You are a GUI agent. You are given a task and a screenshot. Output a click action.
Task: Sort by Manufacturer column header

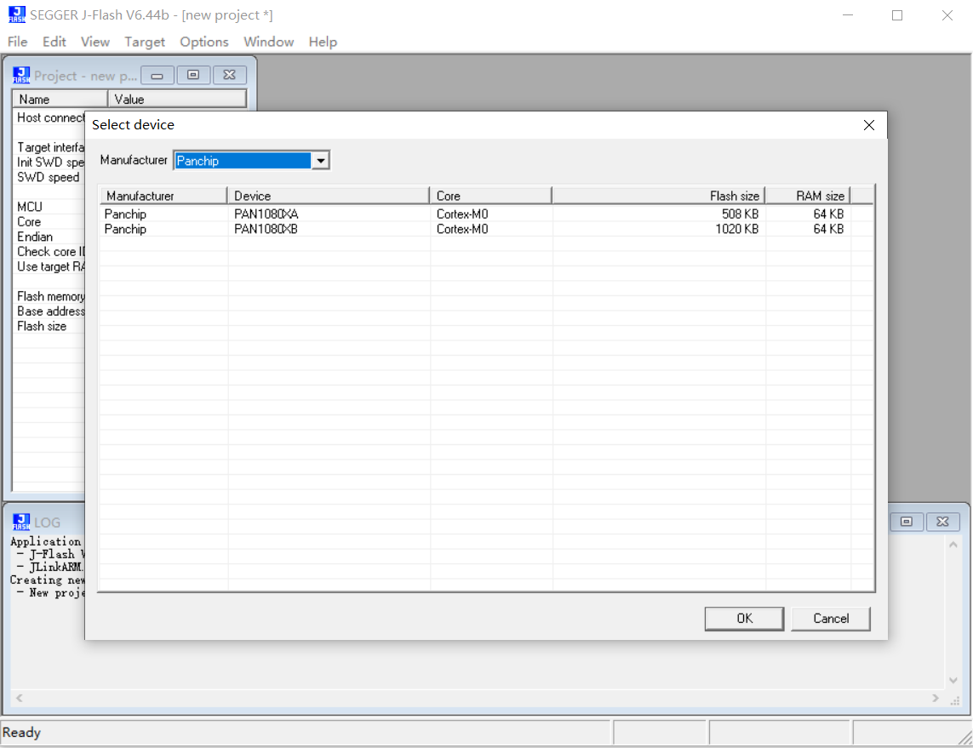coord(163,196)
